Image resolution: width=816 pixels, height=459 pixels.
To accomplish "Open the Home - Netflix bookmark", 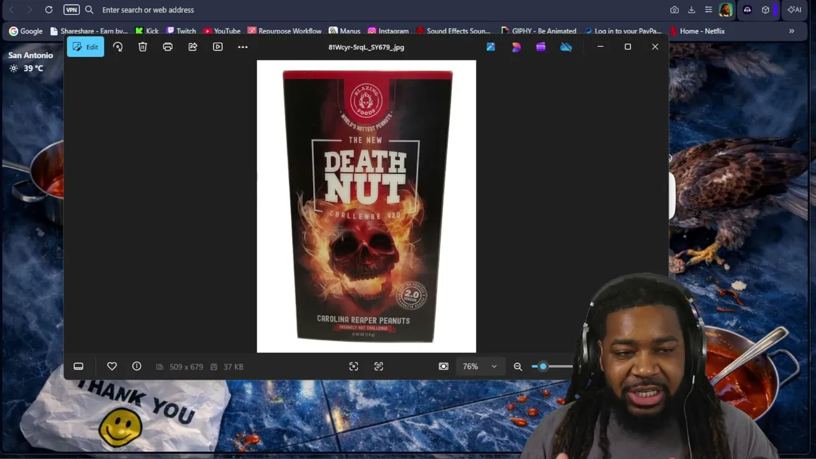I will [x=697, y=31].
